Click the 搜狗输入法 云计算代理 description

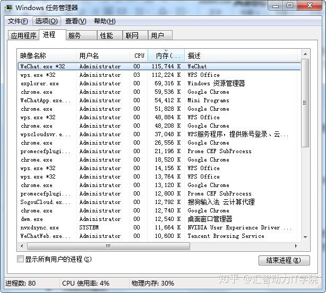click(221, 202)
